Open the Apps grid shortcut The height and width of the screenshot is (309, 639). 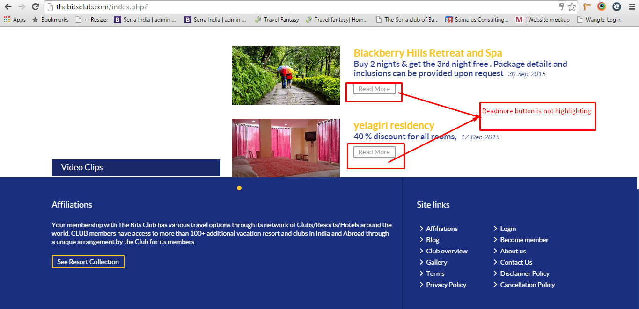point(15,20)
